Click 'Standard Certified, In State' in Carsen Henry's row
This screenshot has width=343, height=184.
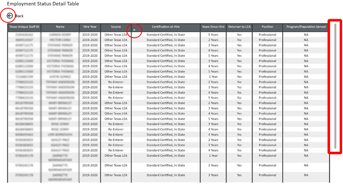tap(165, 35)
